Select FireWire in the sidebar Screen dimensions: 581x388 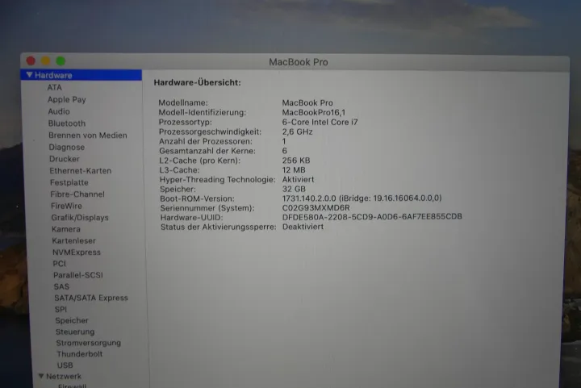pos(66,206)
